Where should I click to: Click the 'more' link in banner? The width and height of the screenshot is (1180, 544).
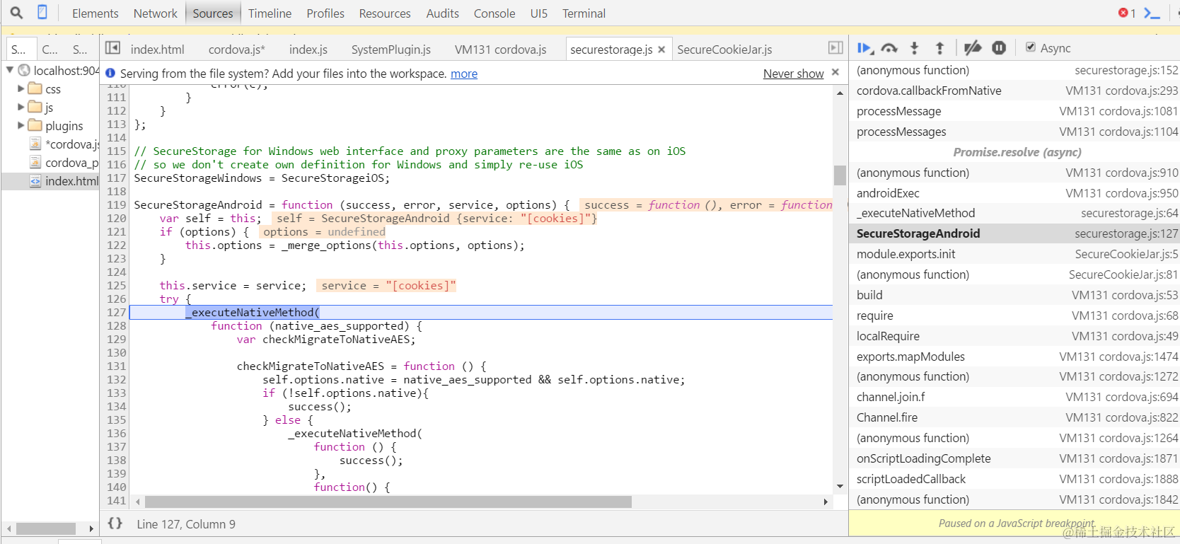(464, 74)
